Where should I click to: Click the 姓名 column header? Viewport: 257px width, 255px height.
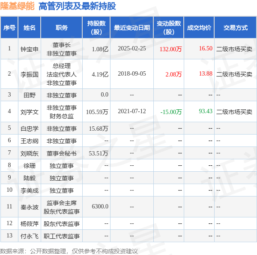29,27
